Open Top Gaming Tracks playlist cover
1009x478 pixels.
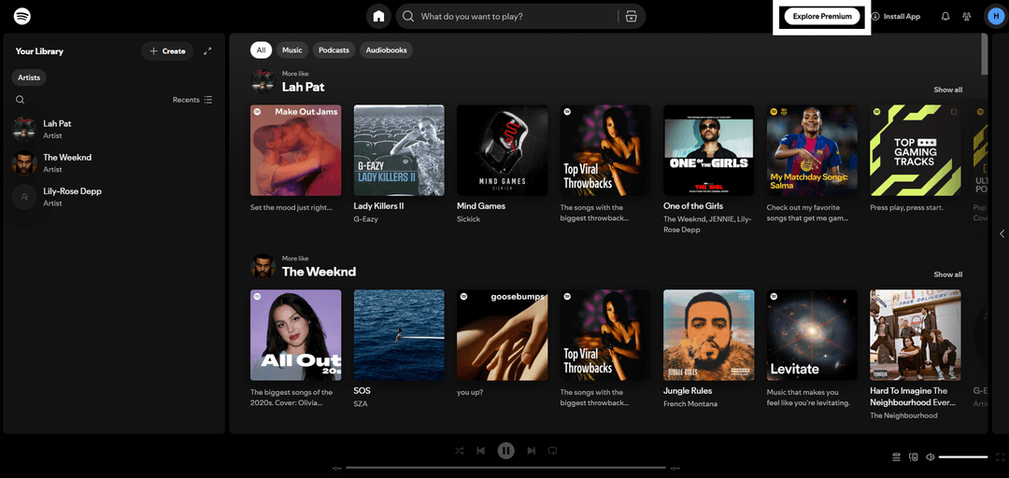915,150
